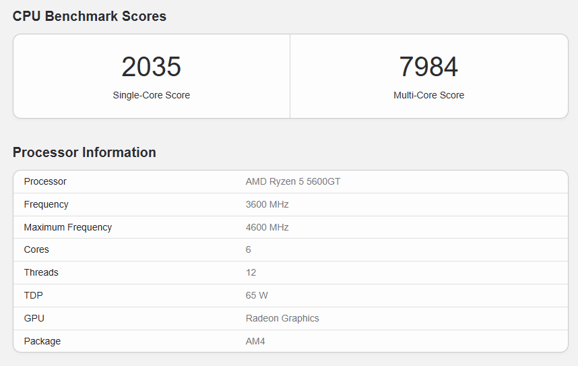This screenshot has width=578, height=366.
Task: Click the Package row label
Action: point(42,341)
